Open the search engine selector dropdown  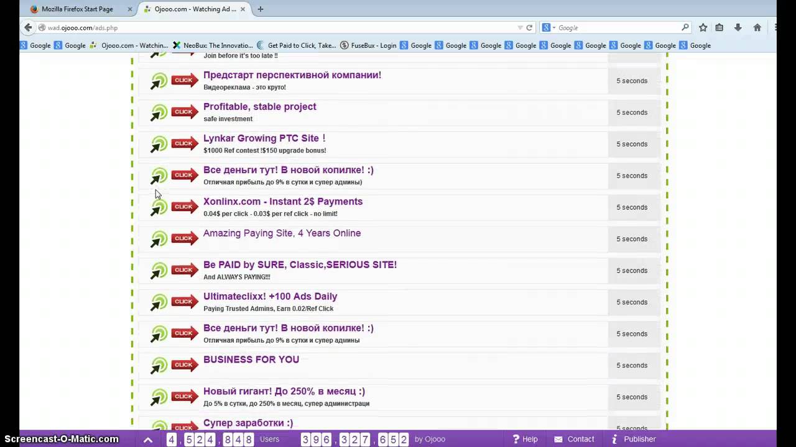(548, 27)
